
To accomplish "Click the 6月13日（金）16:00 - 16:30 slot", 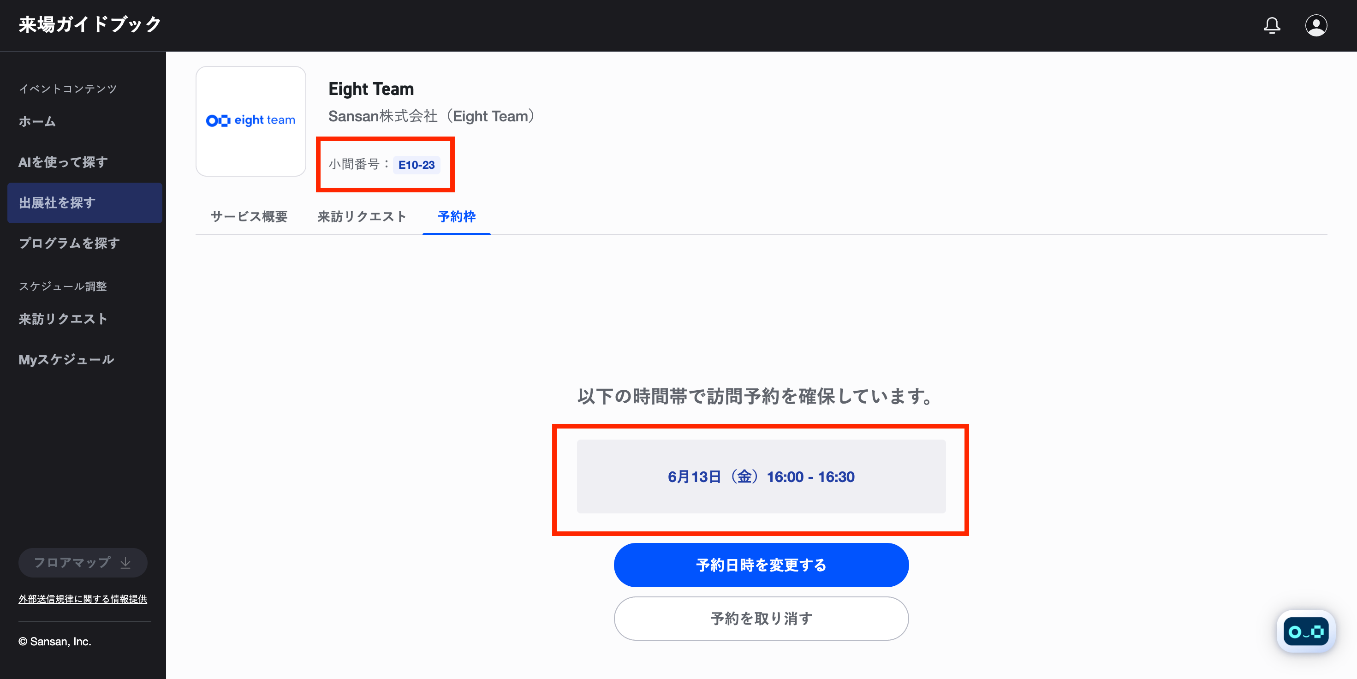I will [x=761, y=476].
